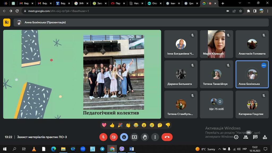272x153 pixels.
Task: Open the three-dot more options menu
Action: coord(155,137)
